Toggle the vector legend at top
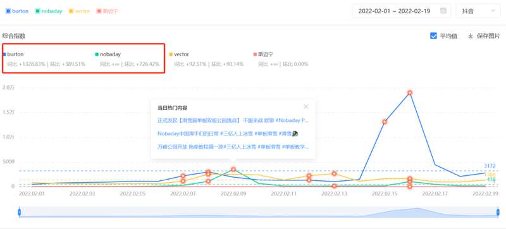The width and height of the screenshot is (506, 229). [79, 11]
